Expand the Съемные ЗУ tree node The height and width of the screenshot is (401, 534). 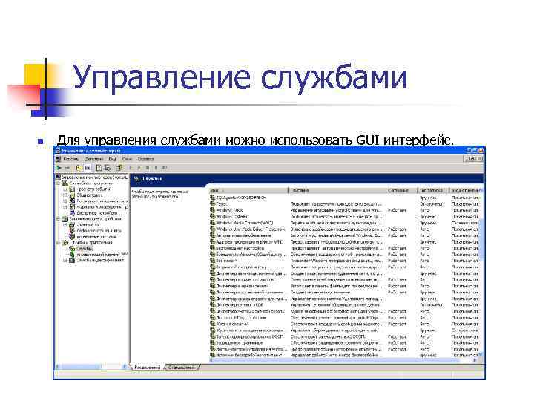[x=65, y=225]
